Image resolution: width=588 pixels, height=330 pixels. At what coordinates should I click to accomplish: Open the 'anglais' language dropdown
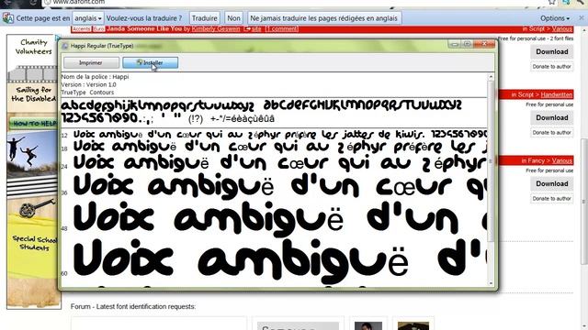(x=88, y=18)
